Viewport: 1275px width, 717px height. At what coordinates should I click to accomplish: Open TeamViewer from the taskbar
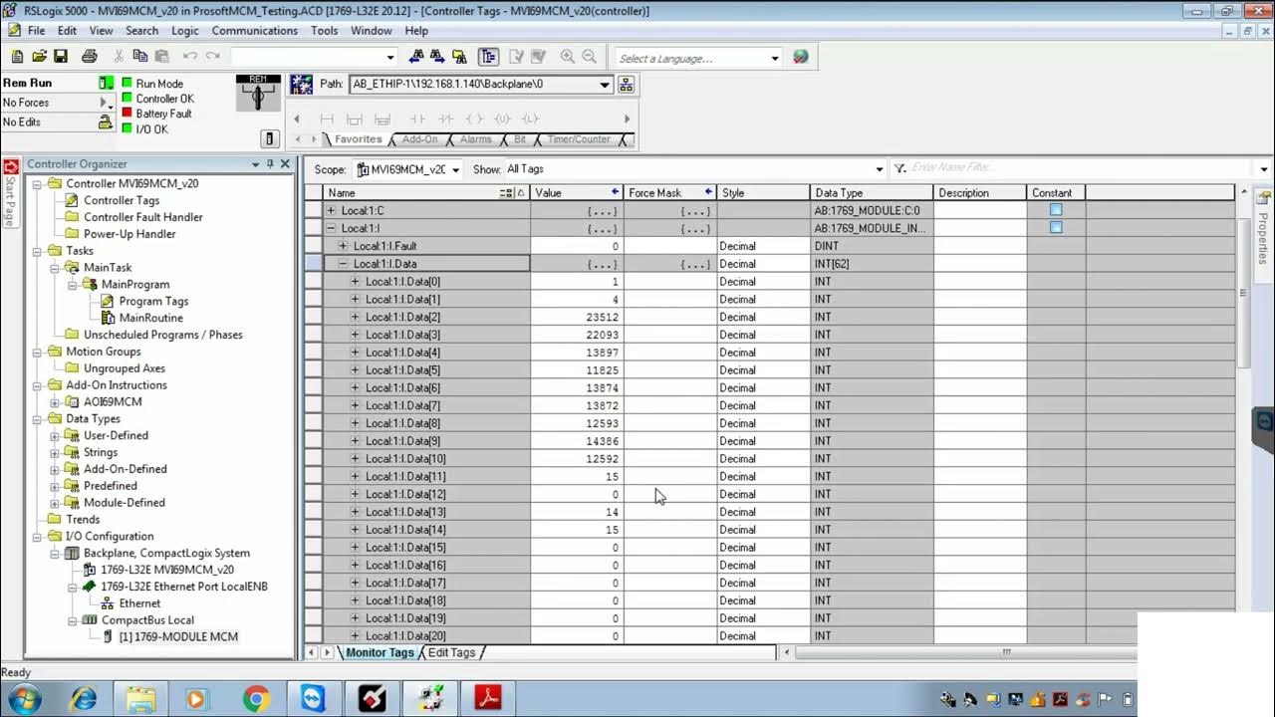click(x=313, y=699)
